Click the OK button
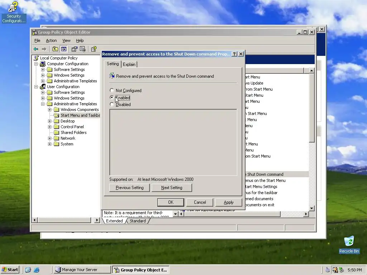Image resolution: width=367 pixels, height=275 pixels. pyautogui.click(x=171, y=202)
